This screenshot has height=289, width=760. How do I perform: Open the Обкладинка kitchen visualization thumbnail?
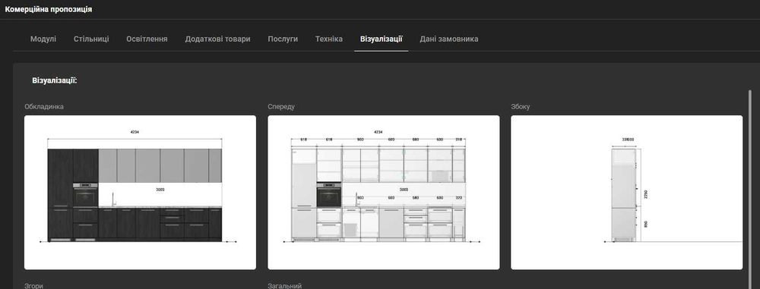(x=140, y=192)
